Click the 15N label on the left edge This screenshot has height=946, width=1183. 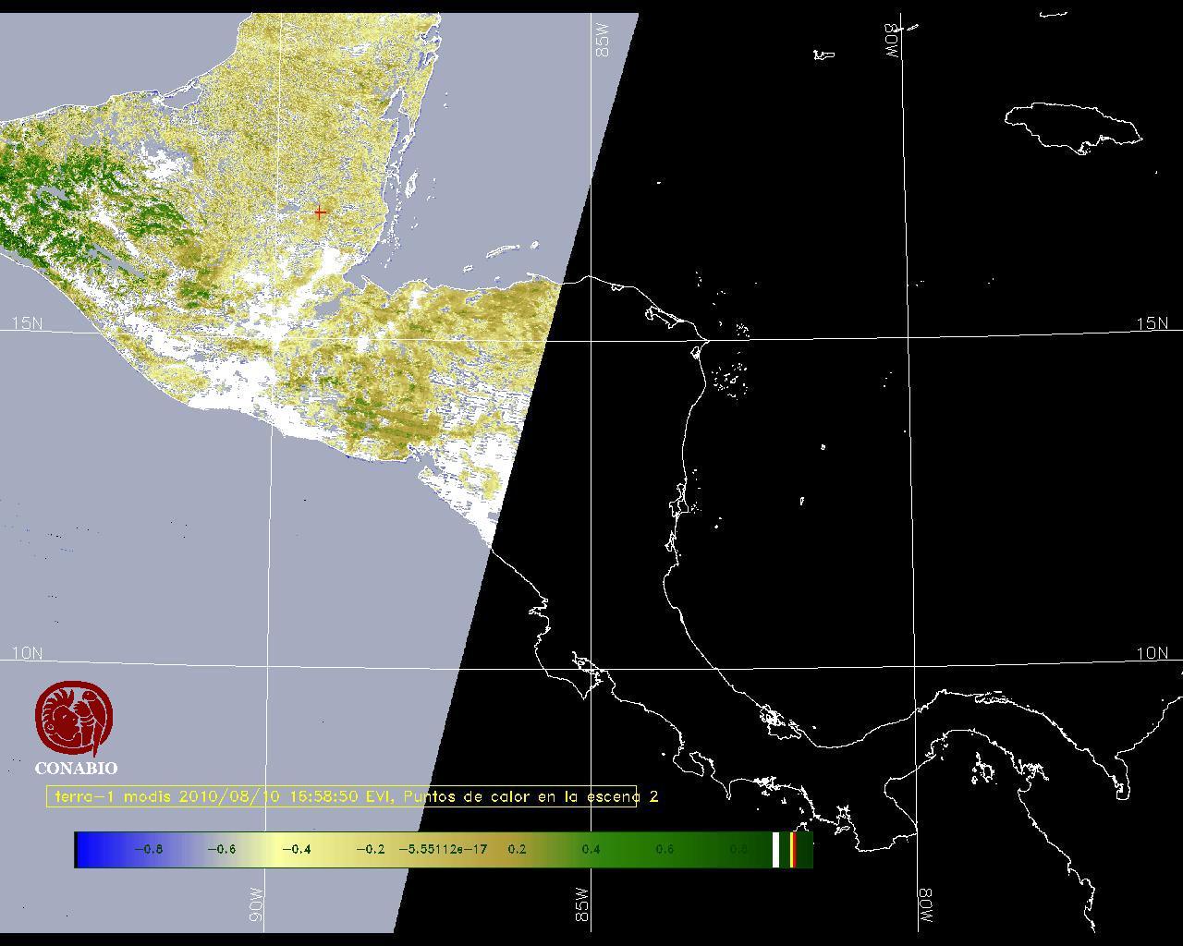click(x=27, y=323)
